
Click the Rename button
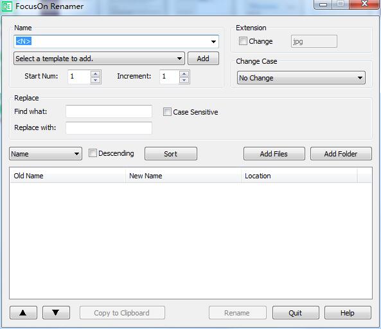(x=237, y=313)
